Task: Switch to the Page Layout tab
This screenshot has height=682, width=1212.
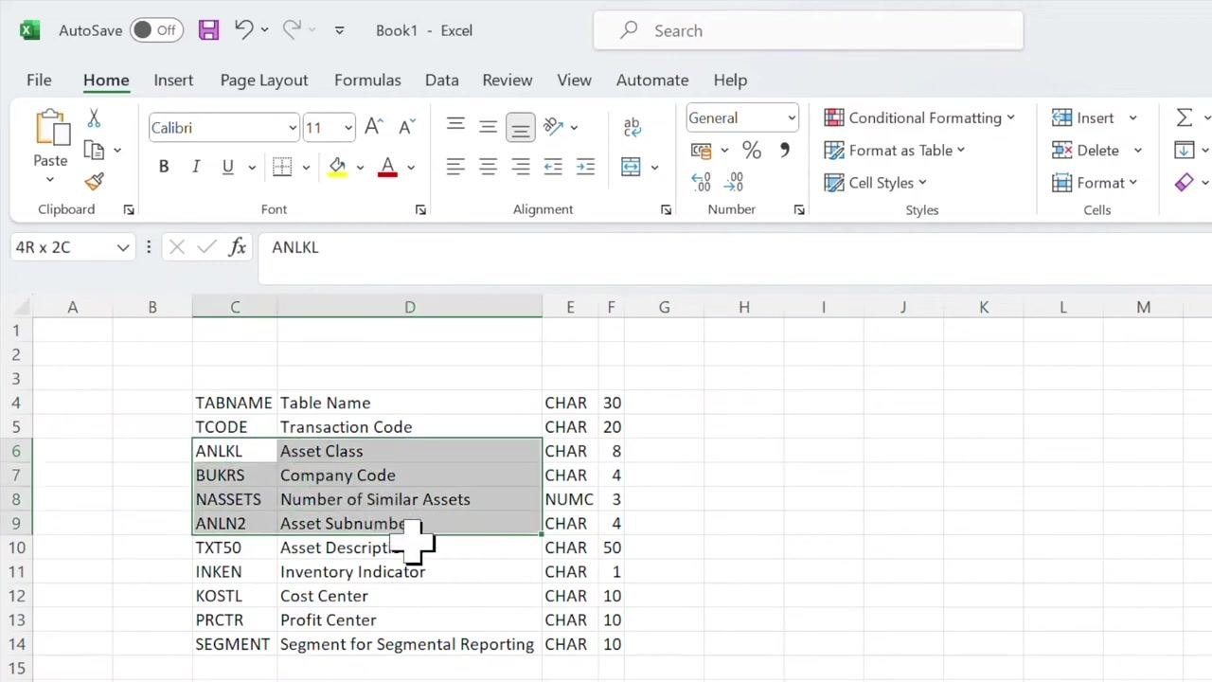Action: [x=264, y=80]
